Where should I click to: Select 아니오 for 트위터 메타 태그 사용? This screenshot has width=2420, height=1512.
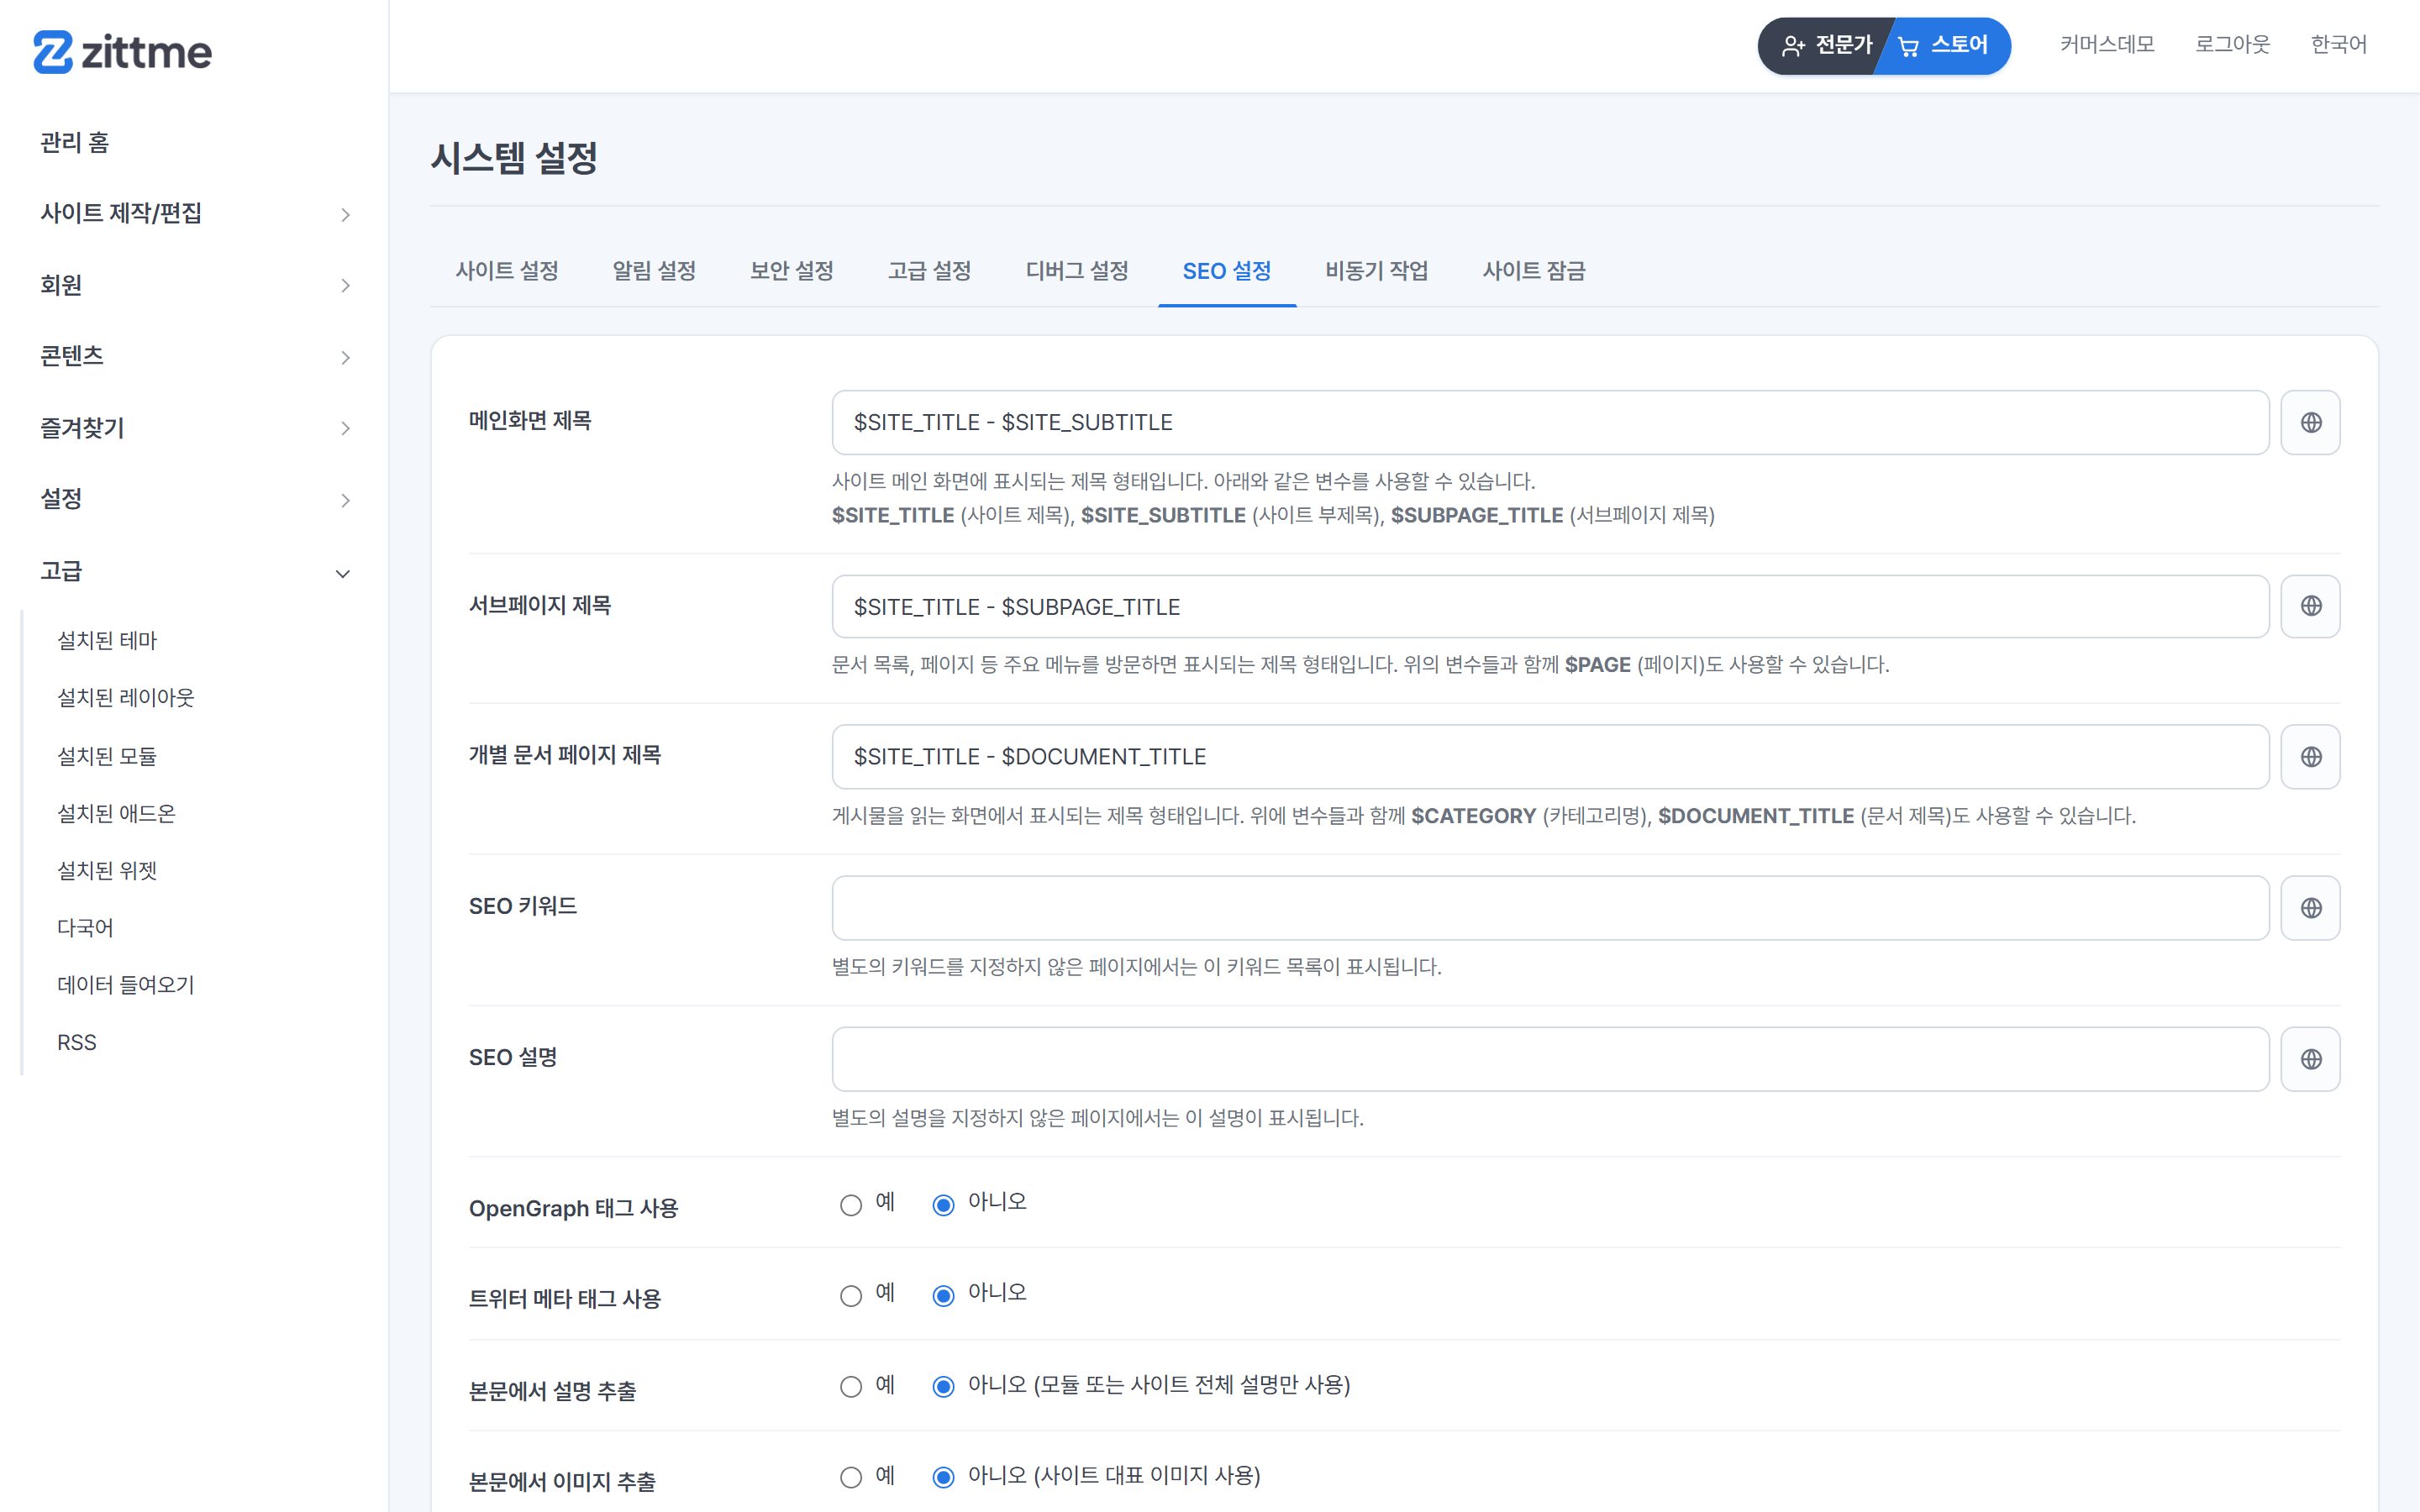pos(943,1296)
